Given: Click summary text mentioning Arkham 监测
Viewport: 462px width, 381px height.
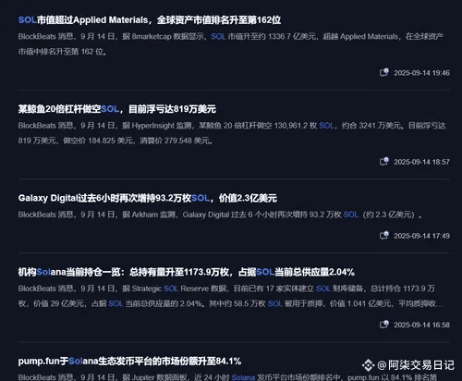Looking at the screenshot, I should [220, 215].
